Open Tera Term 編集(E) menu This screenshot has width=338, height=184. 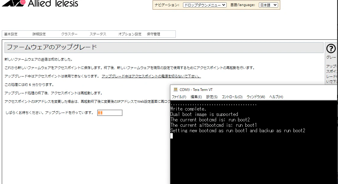tap(196, 97)
